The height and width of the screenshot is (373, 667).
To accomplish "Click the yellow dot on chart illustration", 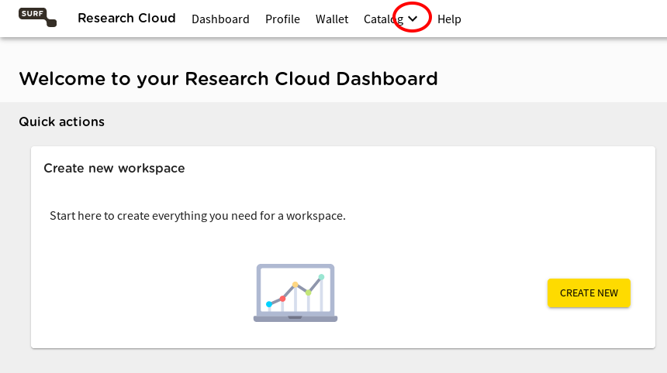I will pos(295,285).
